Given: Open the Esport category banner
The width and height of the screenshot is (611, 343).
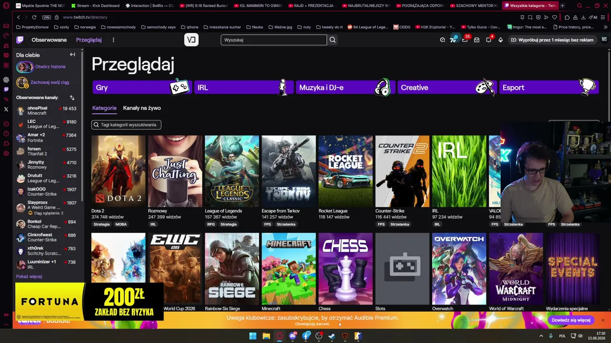Looking at the screenshot, I should point(549,88).
